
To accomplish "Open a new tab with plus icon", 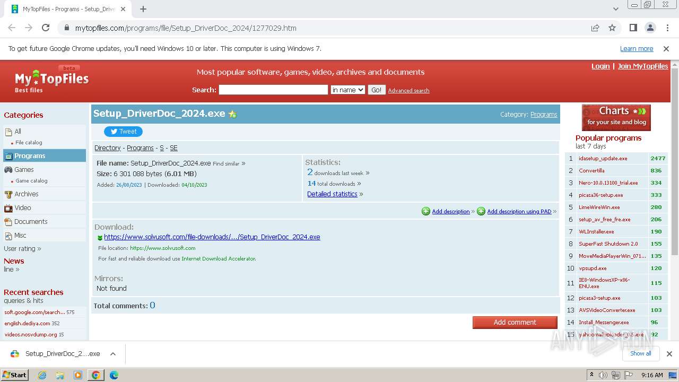I will (x=143, y=9).
